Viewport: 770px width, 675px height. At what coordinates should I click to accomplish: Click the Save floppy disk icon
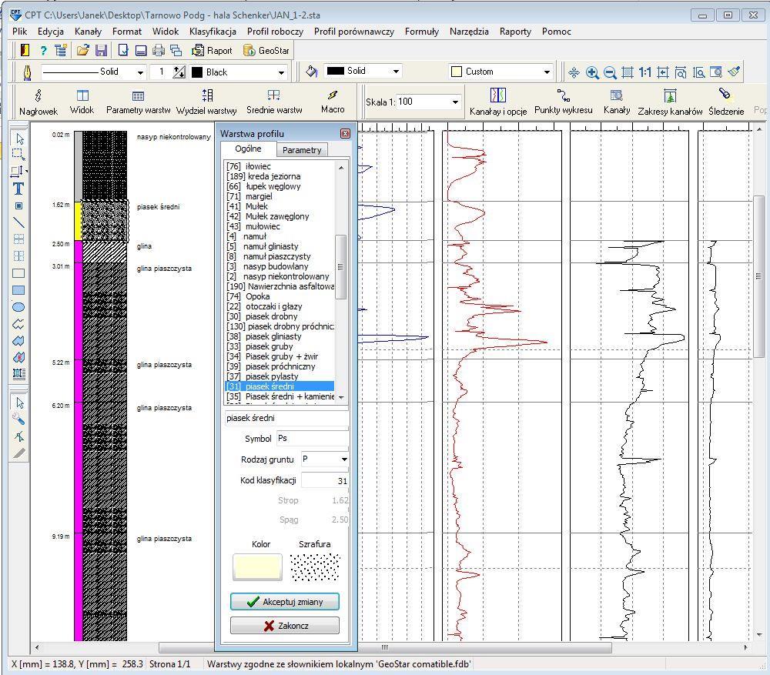[x=101, y=50]
